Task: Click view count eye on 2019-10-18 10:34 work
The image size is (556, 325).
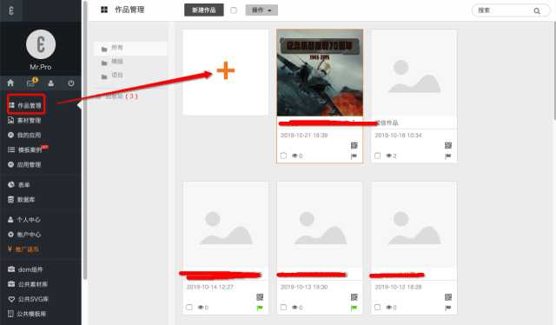Action: [x=388, y=156]
